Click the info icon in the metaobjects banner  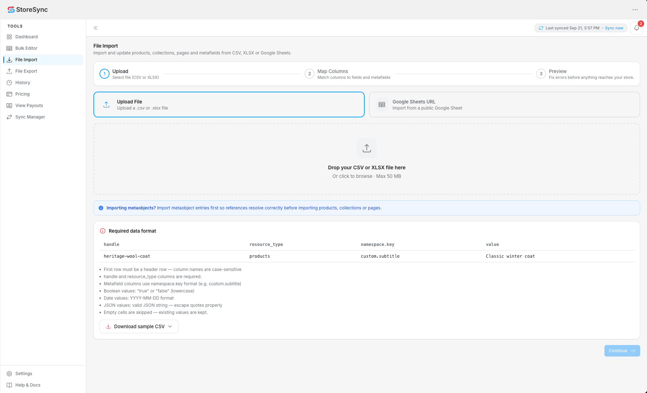pos(101,208)
